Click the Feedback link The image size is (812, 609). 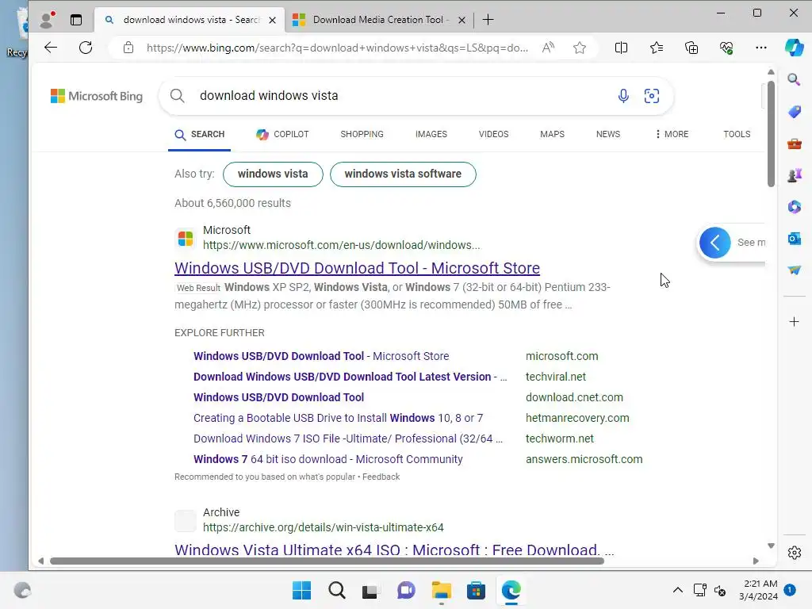point(381,477)
